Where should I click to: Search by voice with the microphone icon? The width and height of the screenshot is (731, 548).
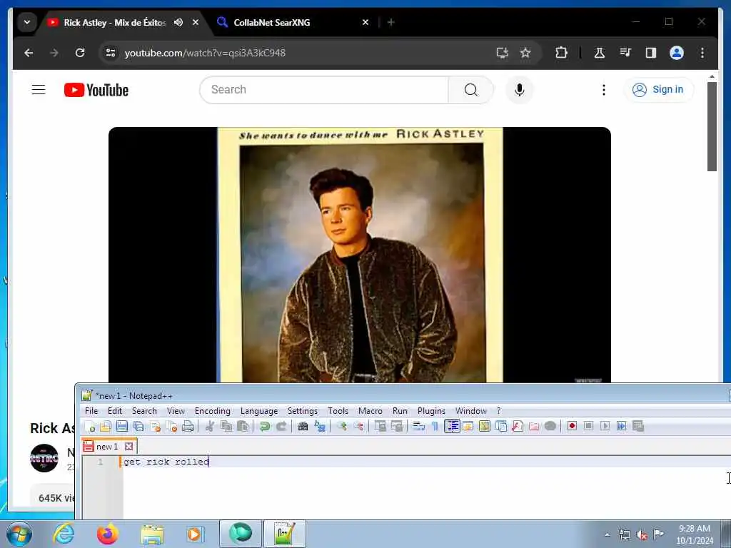pos(520,89)
